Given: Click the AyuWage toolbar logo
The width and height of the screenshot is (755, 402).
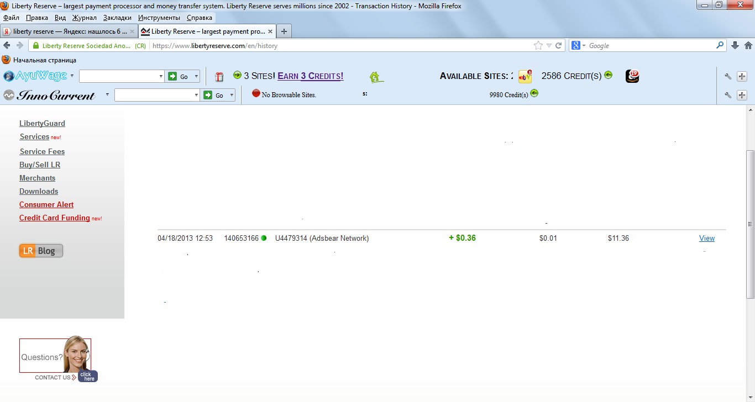Looking at the screenshot, I should 35,76.
